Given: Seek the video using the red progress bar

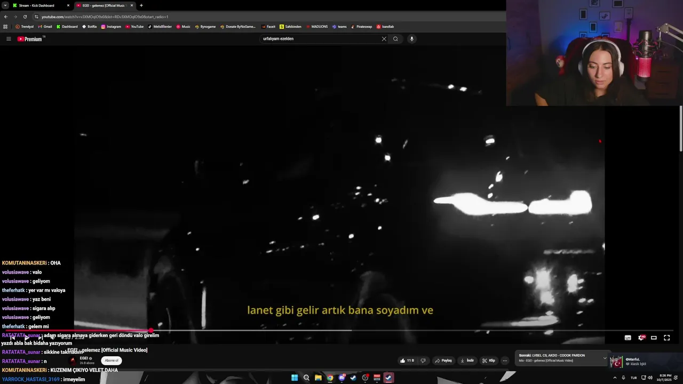Looking at the screenshot, I should point(339,331).
